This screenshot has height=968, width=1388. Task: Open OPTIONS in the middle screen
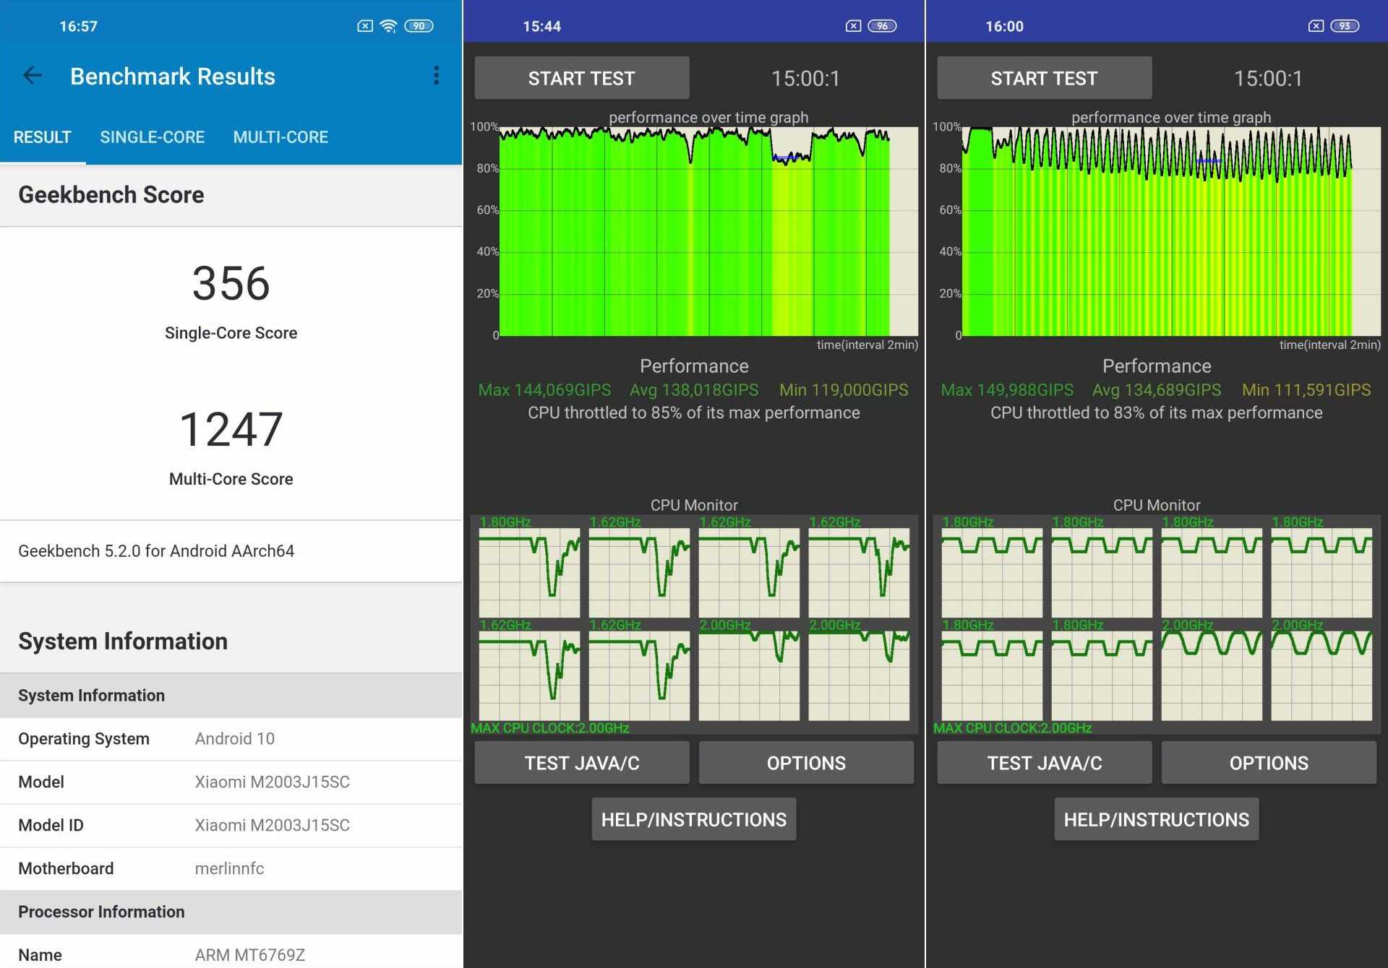tap(806, 763)
